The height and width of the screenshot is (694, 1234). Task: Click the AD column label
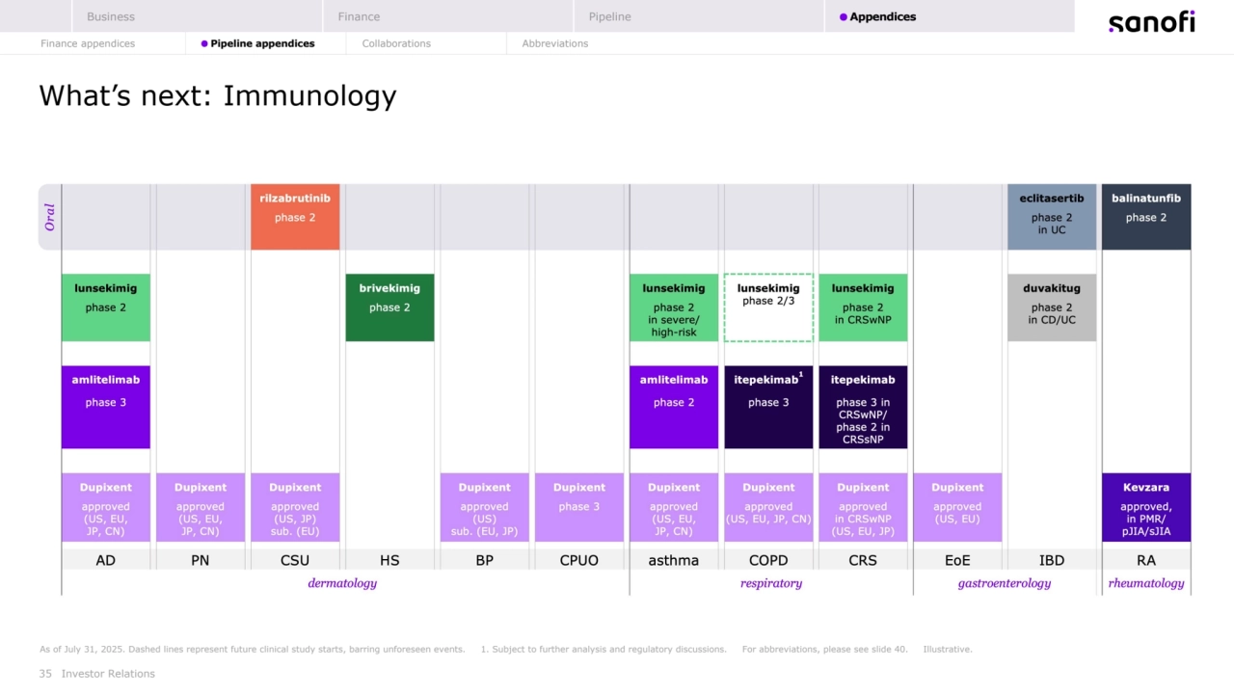[106, 560]
